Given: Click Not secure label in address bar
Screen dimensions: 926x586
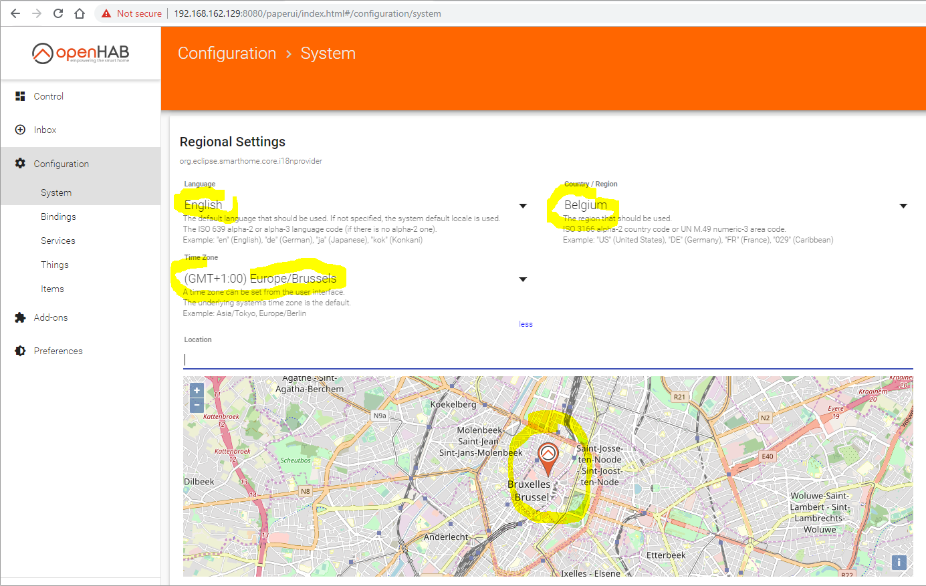Looking at the screenshot, I should 139,13.
